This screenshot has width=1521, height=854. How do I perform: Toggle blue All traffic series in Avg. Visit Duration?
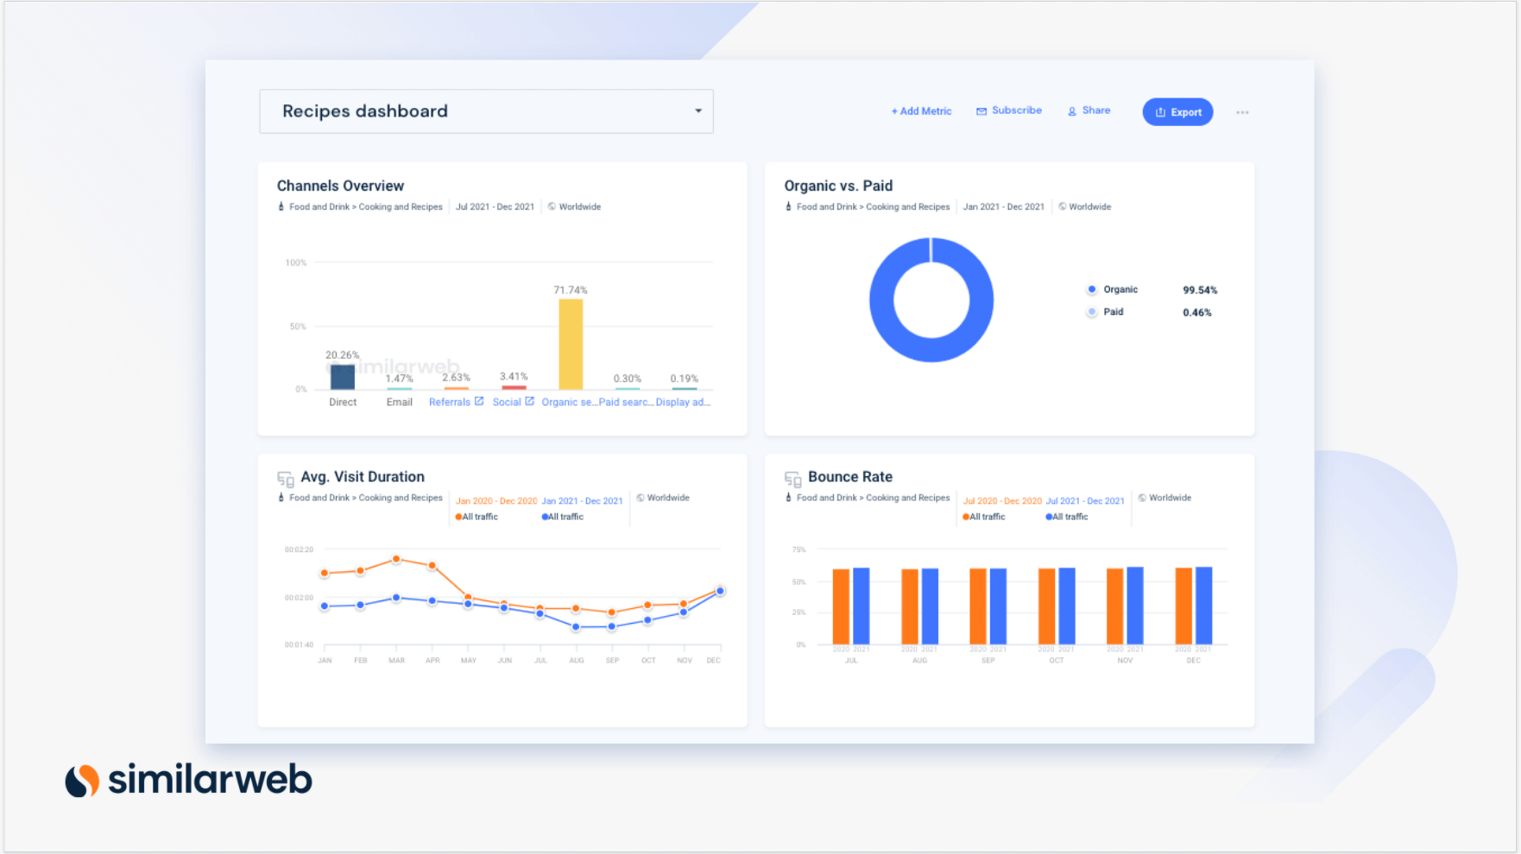point(563,517)
